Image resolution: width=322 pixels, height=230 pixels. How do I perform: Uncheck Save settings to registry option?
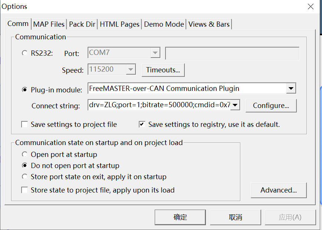click(x=142, y=125)
